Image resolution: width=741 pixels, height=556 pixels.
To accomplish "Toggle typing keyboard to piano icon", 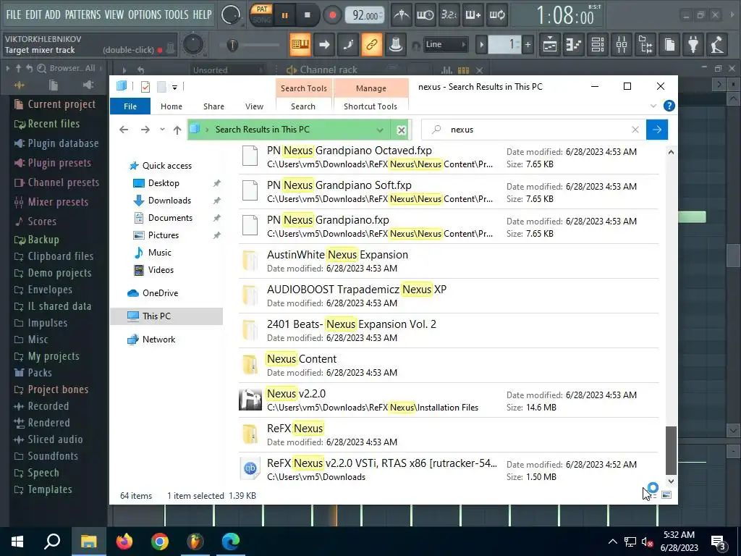I will tap(300, 45).
